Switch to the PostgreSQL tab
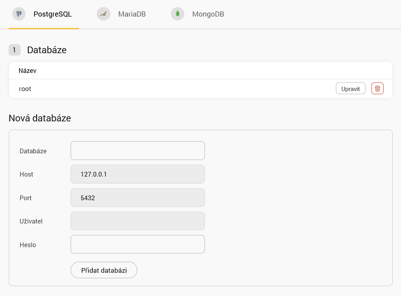This screenshot has height=296, width=401. (x=44, y=14)
